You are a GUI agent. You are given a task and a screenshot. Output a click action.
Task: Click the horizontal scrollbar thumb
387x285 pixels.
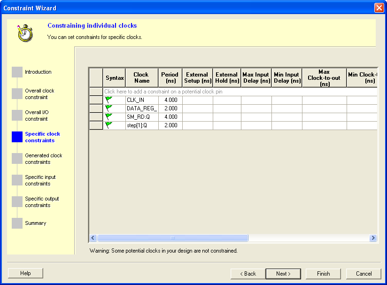point(173,238)
